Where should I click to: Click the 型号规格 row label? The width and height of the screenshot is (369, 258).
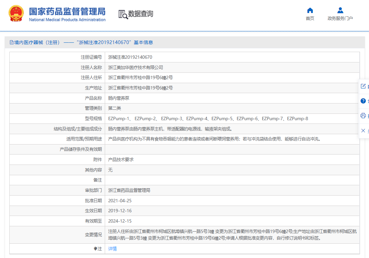pyautogui.click(x=93, y=118)
